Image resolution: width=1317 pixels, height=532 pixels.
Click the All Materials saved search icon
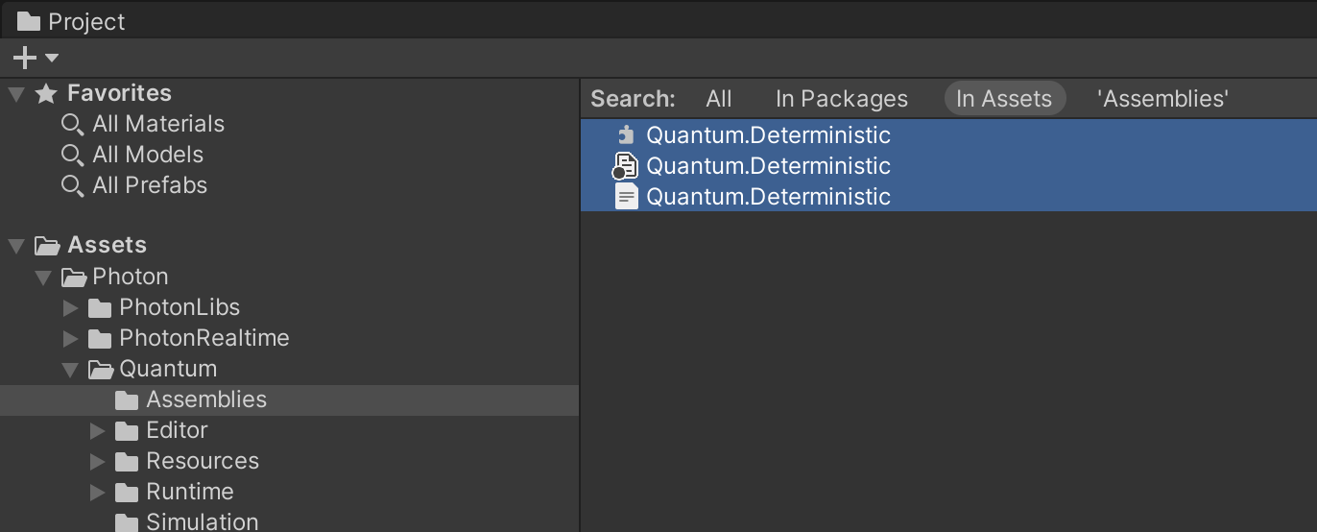(x=73, y=125)
